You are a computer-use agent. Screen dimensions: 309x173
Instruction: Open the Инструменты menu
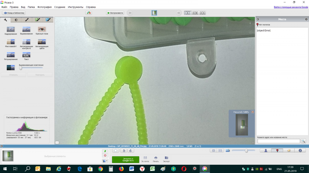[75, 7]
